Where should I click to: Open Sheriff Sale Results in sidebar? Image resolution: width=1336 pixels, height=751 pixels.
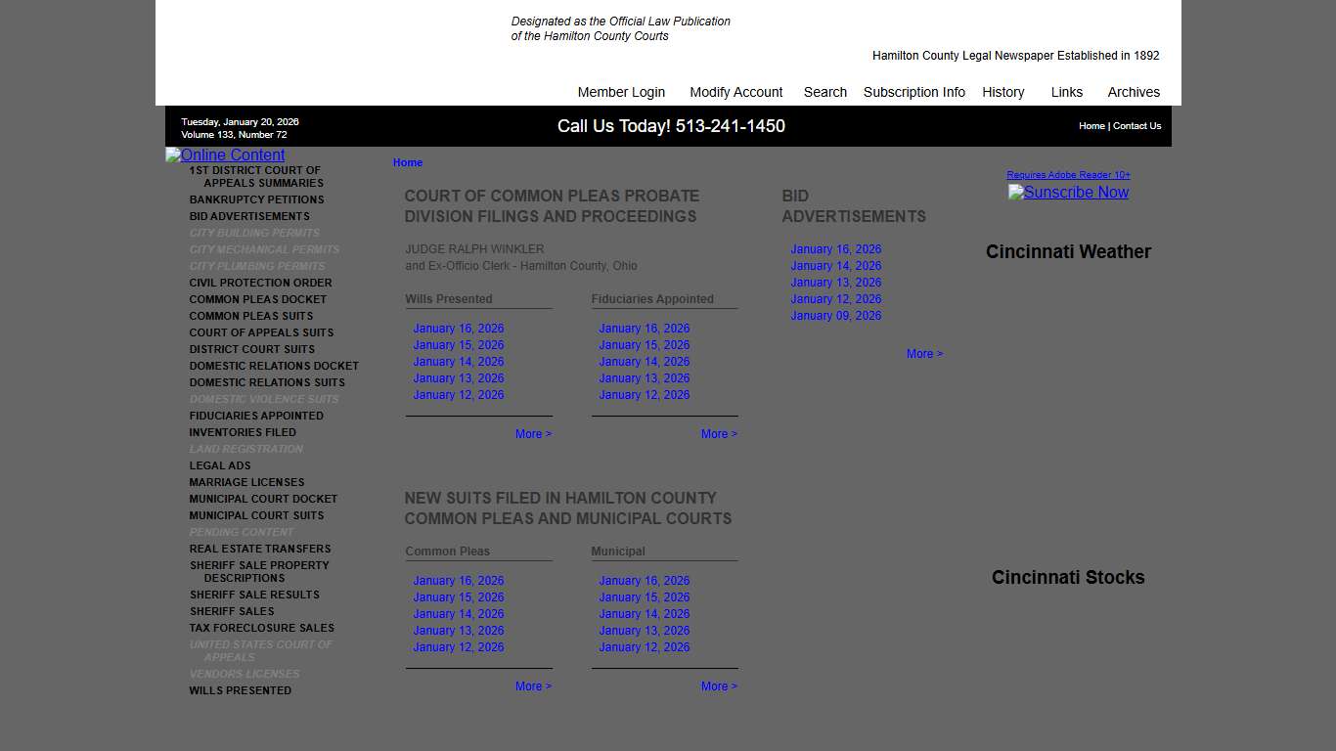tap(254, 595)
